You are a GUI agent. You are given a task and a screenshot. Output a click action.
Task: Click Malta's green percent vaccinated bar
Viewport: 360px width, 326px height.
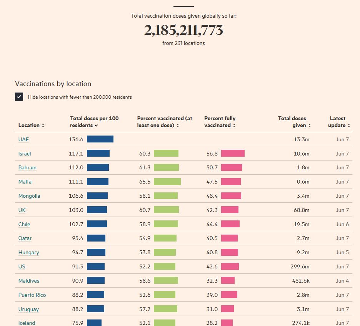tap(167, 182)
